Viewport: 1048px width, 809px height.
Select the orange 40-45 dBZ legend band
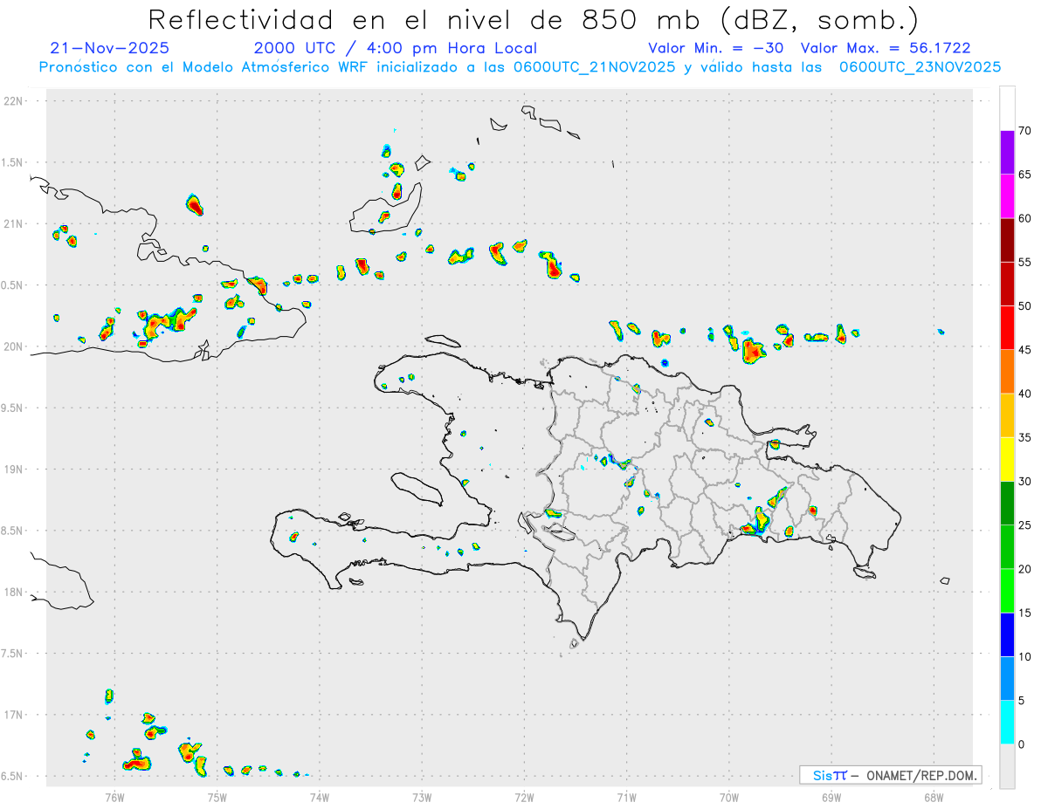(x=1007, y=371)
